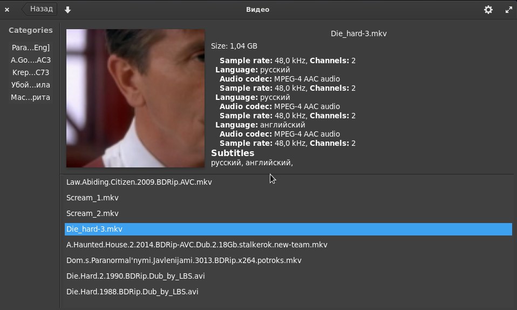Click Size: 1,04 GB text
Viewport: 517px width, 310px height.
coord(234,46)
